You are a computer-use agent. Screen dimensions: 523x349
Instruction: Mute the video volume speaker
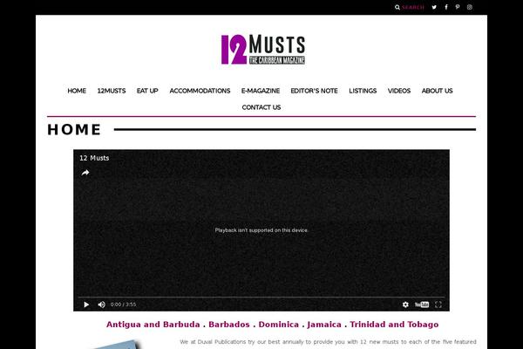(x=102, y=305)
